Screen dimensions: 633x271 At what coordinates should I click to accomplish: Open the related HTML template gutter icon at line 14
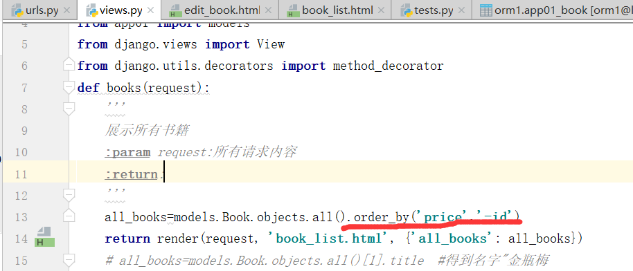point(44,238)
